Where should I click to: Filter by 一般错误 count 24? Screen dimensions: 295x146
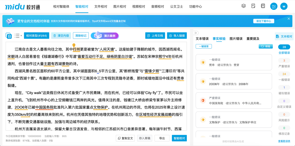(x=284, y=74)
